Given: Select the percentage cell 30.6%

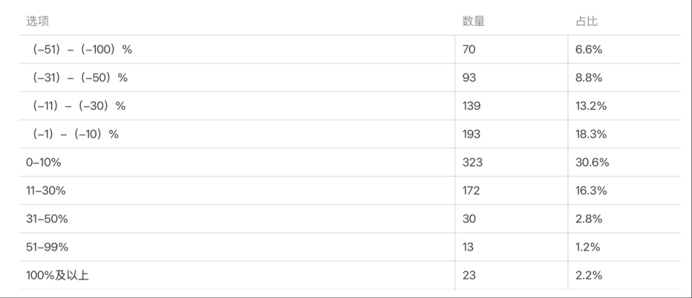Looking at the screenshot, I should (x=592, y=163).
